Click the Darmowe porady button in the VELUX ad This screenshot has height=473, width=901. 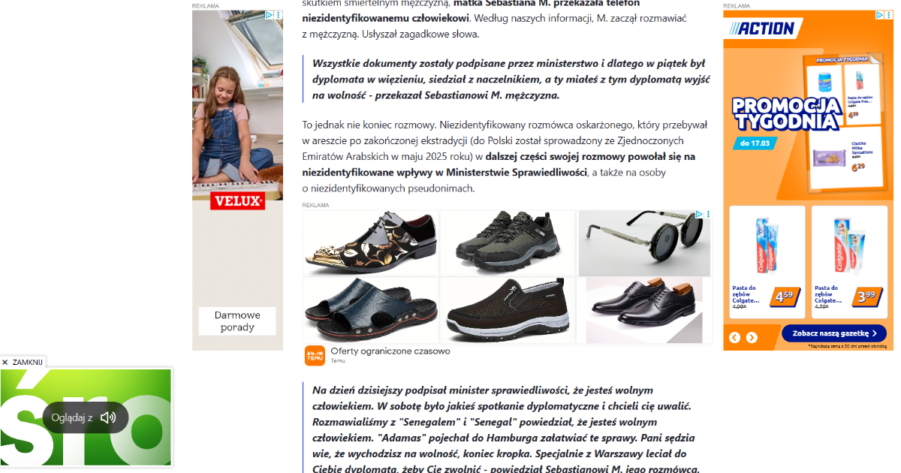[237, 321]
